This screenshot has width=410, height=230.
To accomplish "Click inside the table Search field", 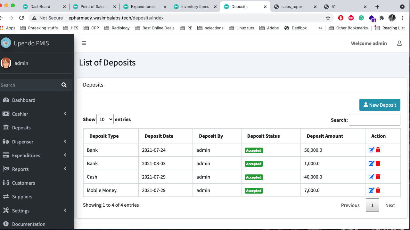I will (x=374, y=120).
